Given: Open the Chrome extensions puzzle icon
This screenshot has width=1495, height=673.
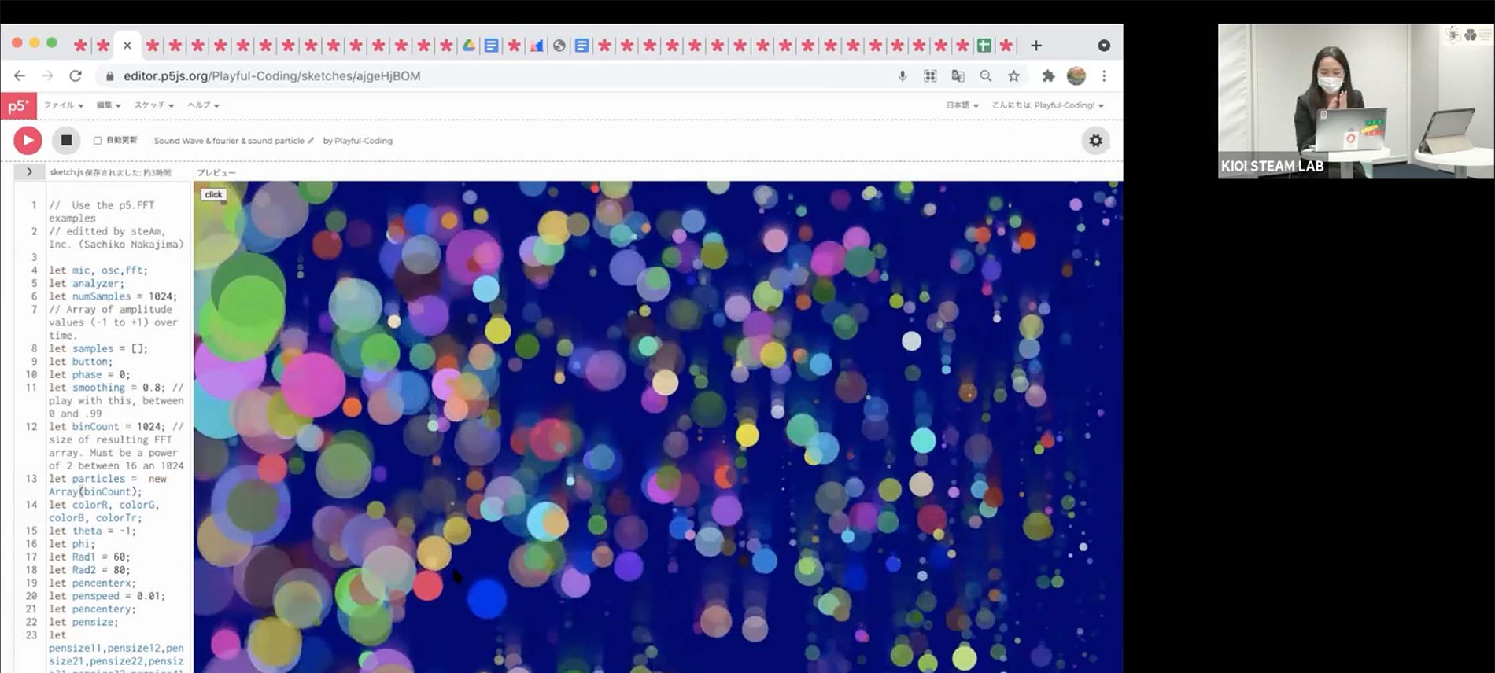Looking at the screenshot, I should tap(1047, 76).
